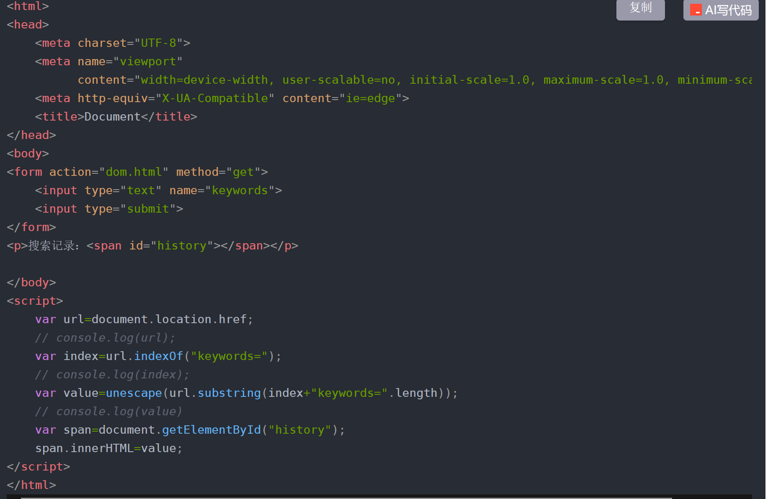Click 'maximum-scale=1.0' in the content attribute
768x499 pixels.
click(603, 80)
